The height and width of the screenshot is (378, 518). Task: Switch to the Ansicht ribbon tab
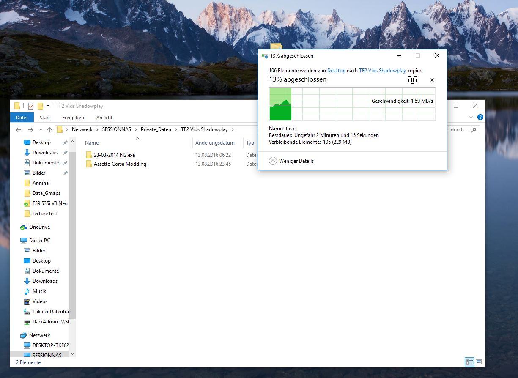pos(104,118)
